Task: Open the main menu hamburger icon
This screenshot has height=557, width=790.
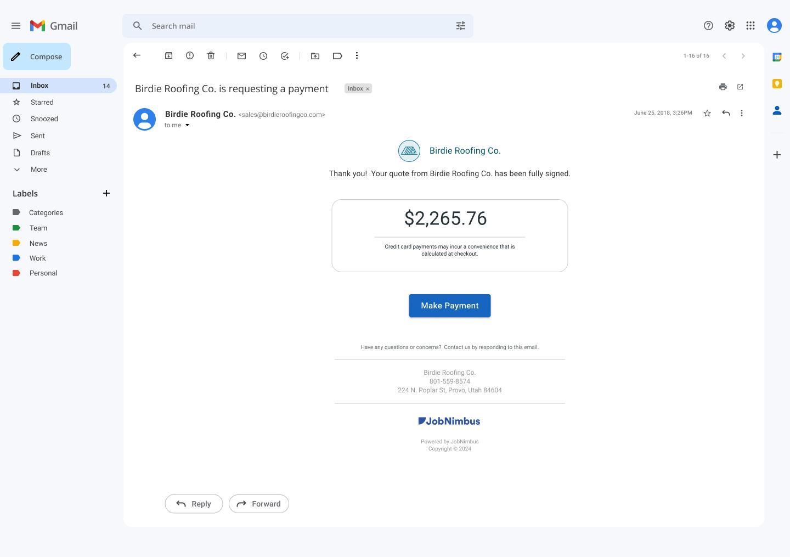Action: coord(16,26)
